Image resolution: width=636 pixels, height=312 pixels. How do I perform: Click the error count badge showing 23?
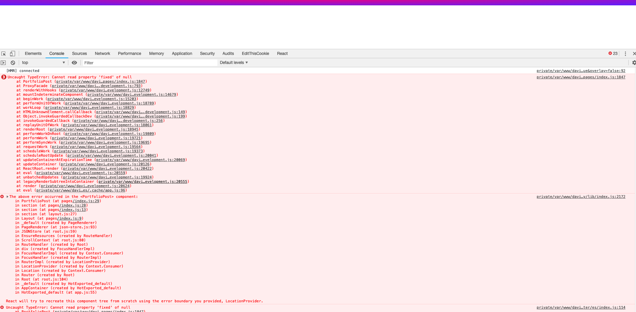(612, 53)
